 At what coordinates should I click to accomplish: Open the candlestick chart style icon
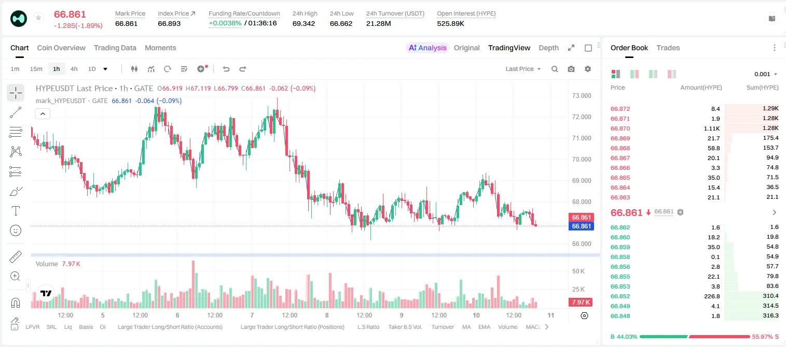point(134,69)
